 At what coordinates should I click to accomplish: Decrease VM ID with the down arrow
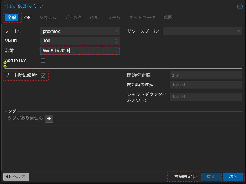(116, 42)
